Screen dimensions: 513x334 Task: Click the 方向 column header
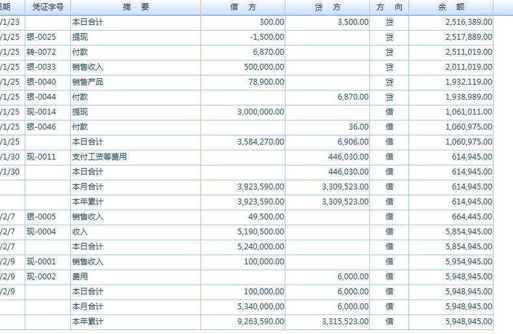click(x=389, y=7)
